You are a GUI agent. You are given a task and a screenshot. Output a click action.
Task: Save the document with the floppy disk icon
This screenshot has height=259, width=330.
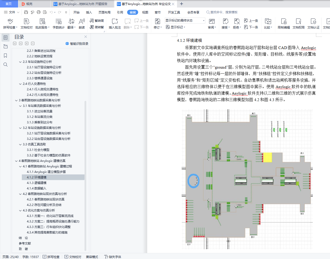[x=26, y=12]
